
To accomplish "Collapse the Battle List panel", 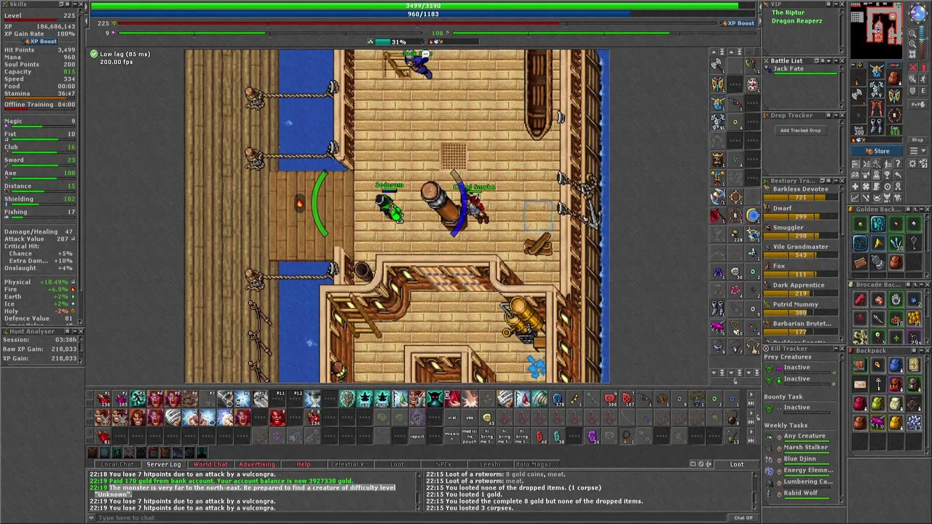I will point(834,61).
